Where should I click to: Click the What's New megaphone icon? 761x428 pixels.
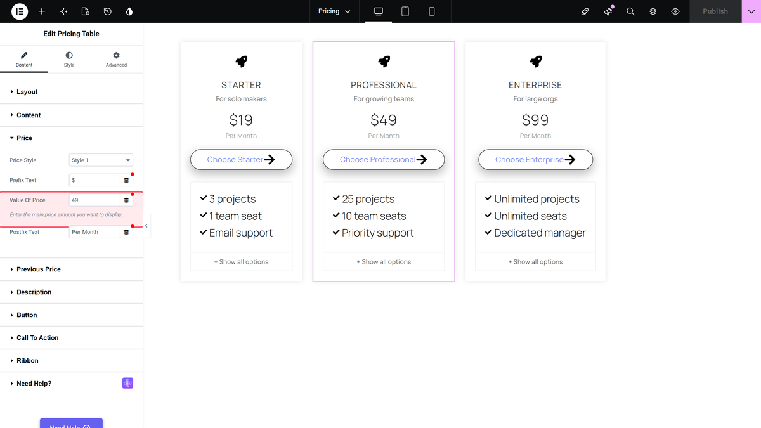tap(608, 11)
